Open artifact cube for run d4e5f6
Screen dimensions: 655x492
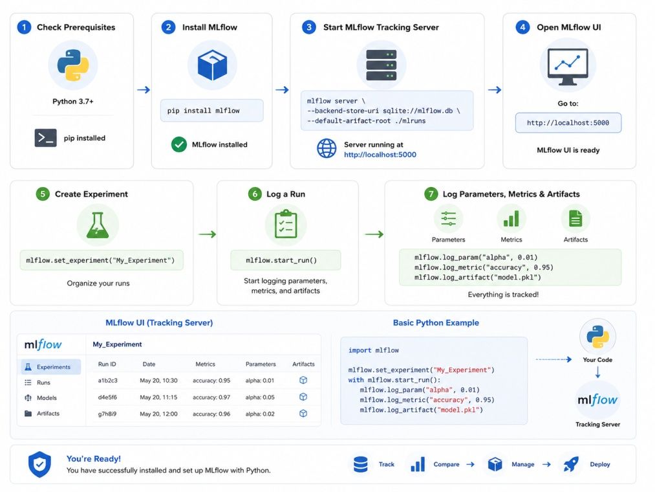(x=303, y=397)
